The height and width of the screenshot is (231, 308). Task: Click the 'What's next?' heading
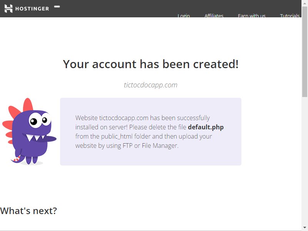coord(28,211)
